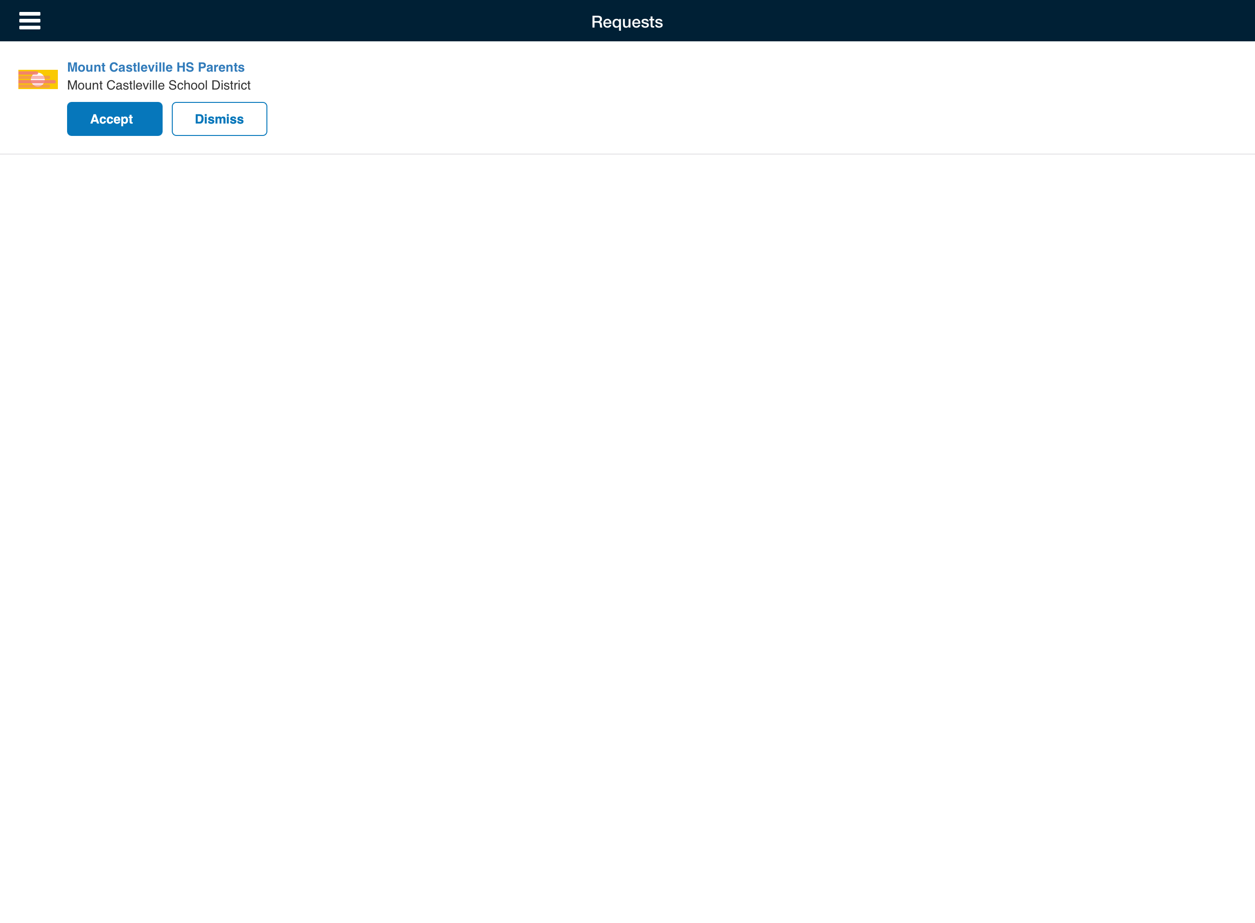This screenshot has width=1255, height=923.
Task: Join Mount Castleville HS Parents via Accept
Action: click(x=114, y=119)
